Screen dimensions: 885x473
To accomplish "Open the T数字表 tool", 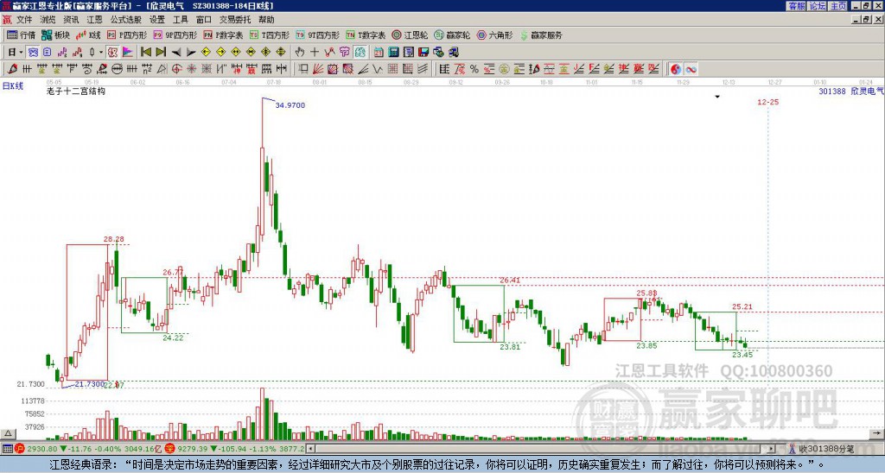I will coord(366,35).
